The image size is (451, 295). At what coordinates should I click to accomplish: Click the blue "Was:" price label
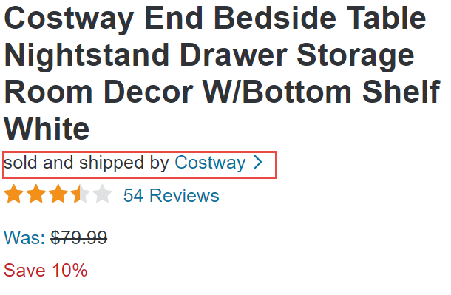click(24, 238)
